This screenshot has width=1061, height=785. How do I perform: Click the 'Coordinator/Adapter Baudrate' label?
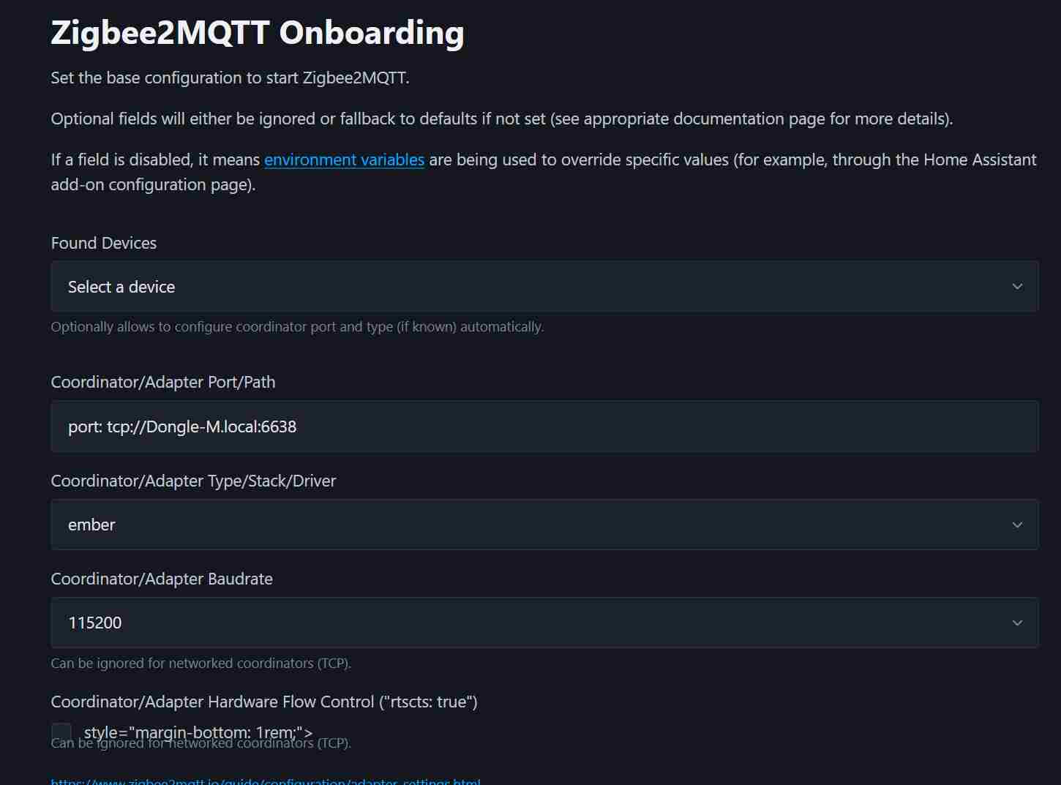pos(162,579)
